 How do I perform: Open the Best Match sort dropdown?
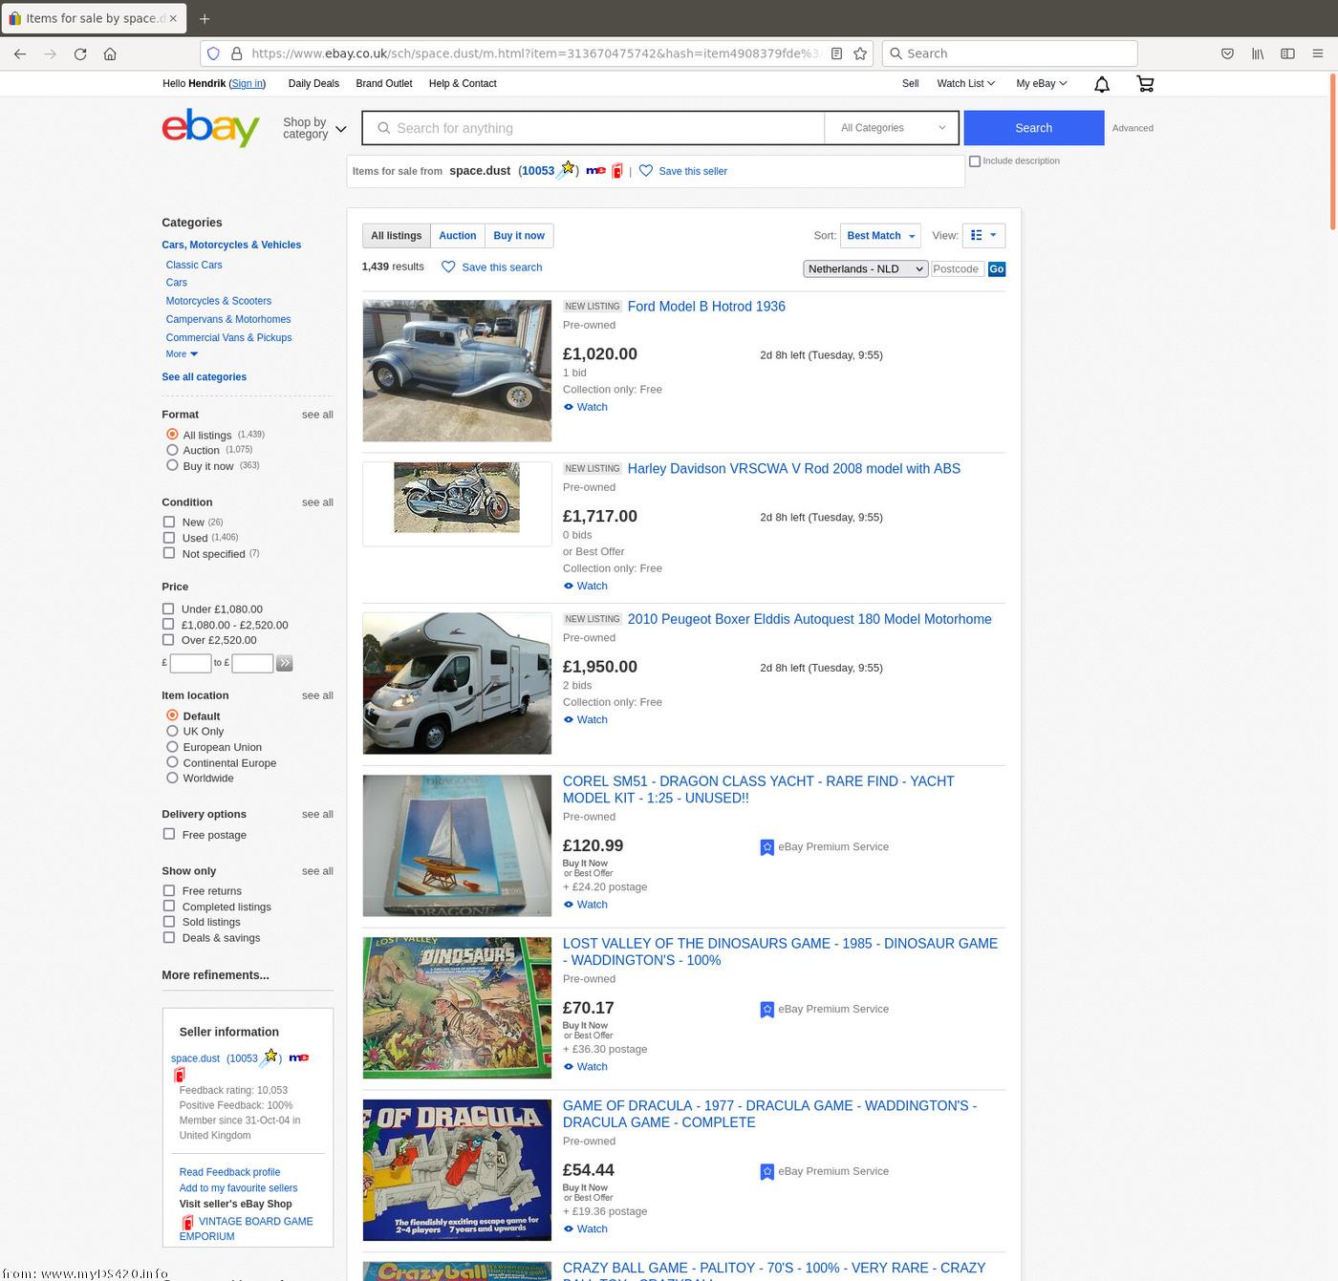click(880, 236)
